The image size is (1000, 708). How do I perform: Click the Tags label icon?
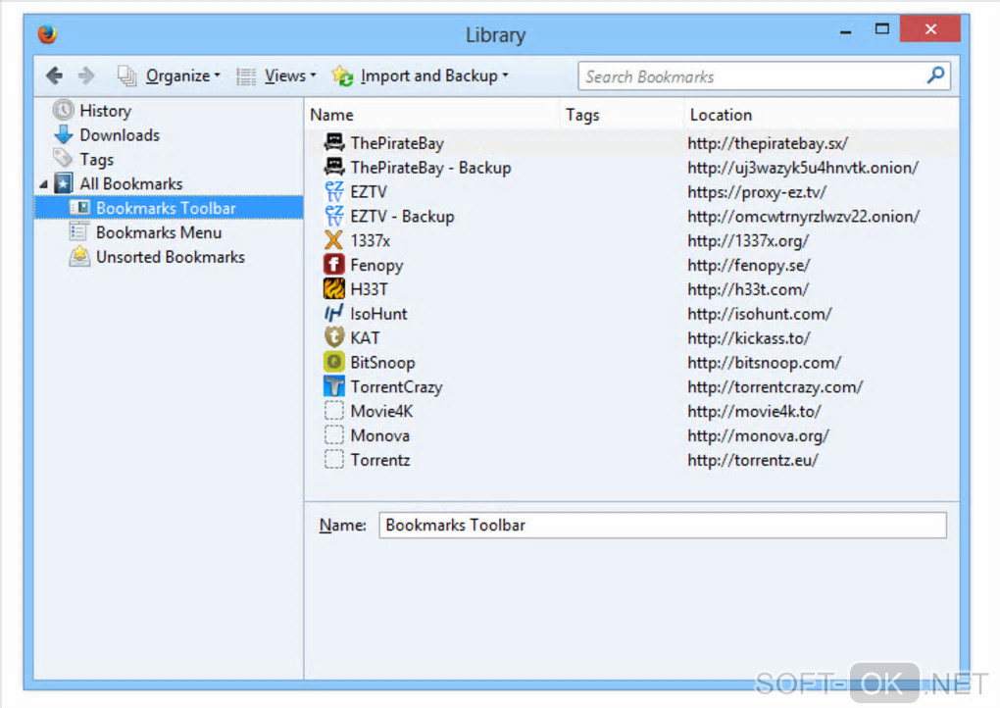[63, 158]
